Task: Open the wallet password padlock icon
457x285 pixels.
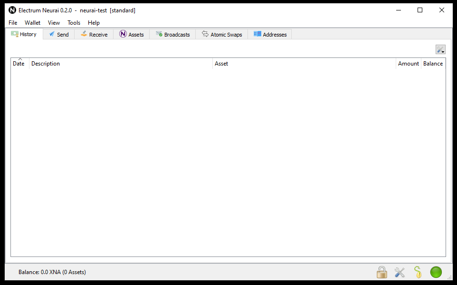Action: click(x=382, y=272)
